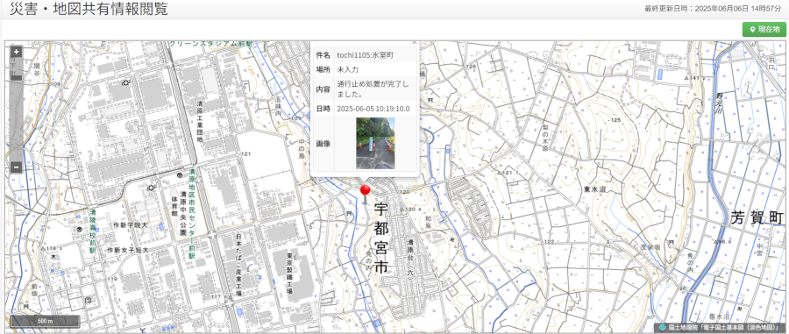Click the 宇都宮市 label on the map
Viewport: 789px width, 334px height.
(382, 237)
